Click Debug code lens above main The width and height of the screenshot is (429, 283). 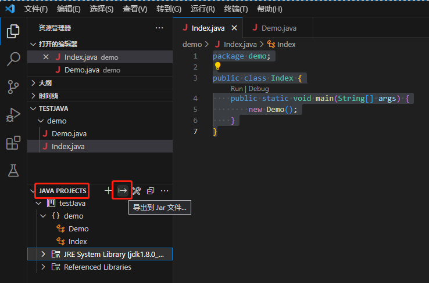click(x=259, y=89)
